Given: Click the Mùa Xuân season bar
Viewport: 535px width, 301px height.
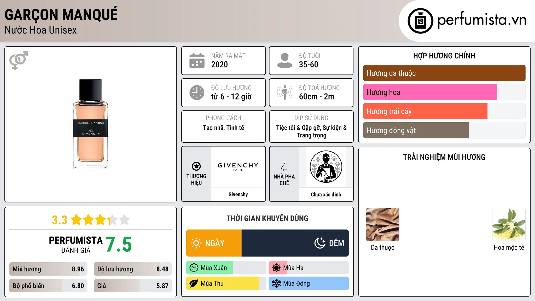Looking at the screenshot, I should (x=226, y=268).
